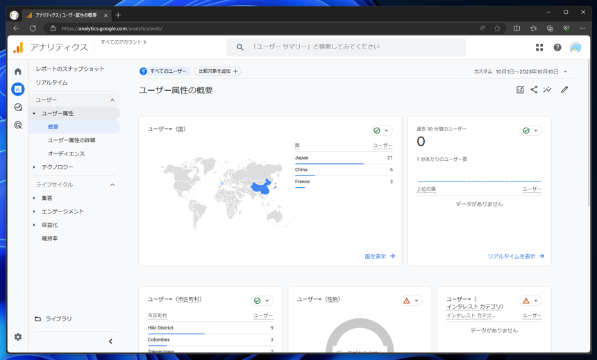Click the site lock icon in address bar

[53, 28]
